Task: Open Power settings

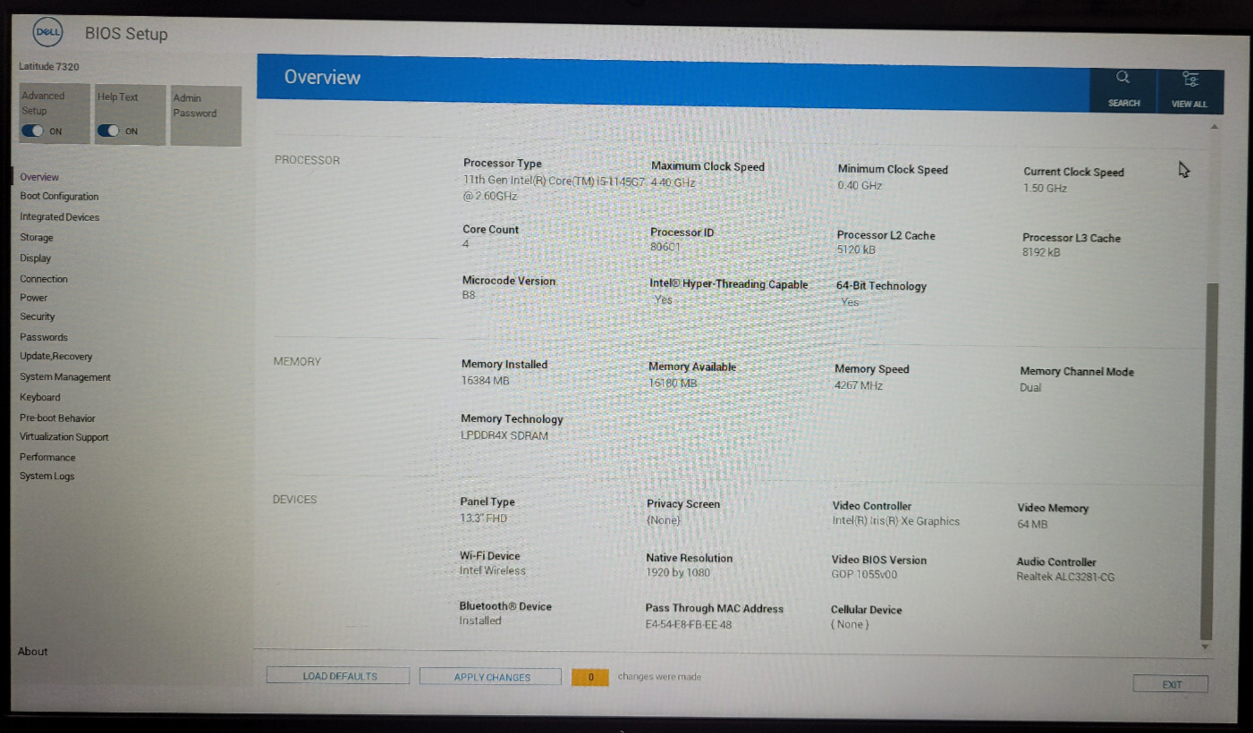Action: pyautogui.click(x=34, y=298)
